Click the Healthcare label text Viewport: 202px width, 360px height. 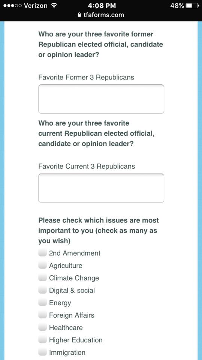[66, 327]
